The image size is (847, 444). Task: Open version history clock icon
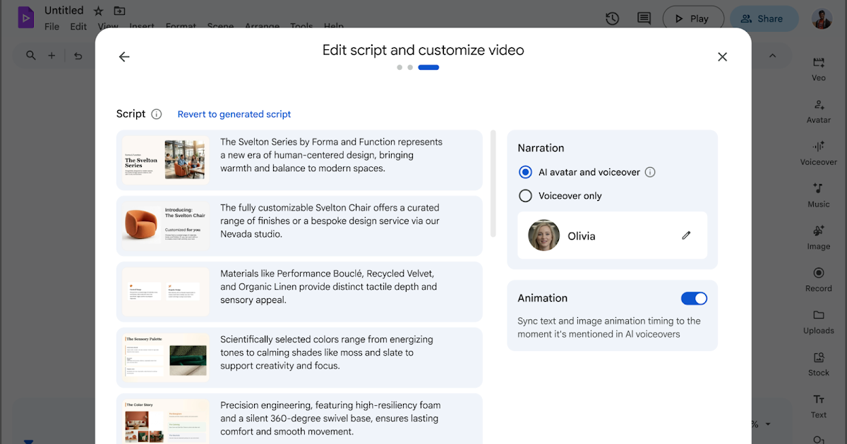click(612, 18)
